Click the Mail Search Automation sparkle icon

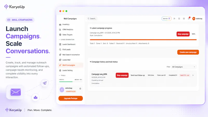click(60, 55)
